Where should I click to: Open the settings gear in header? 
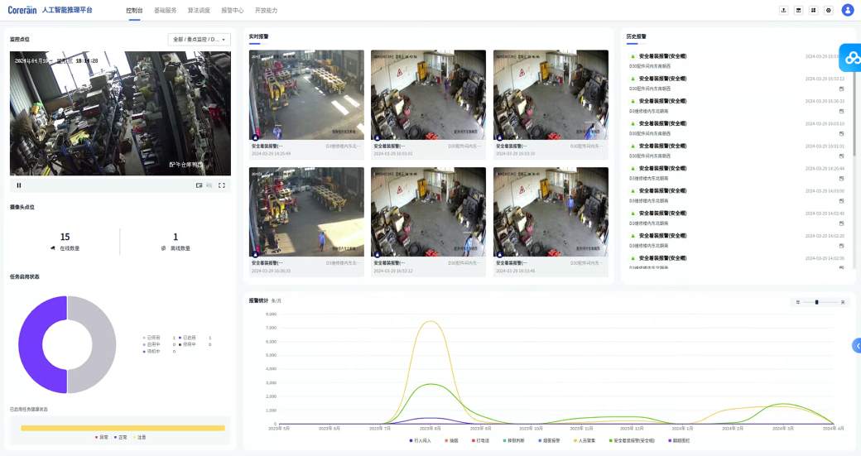[x=829, y=11]
